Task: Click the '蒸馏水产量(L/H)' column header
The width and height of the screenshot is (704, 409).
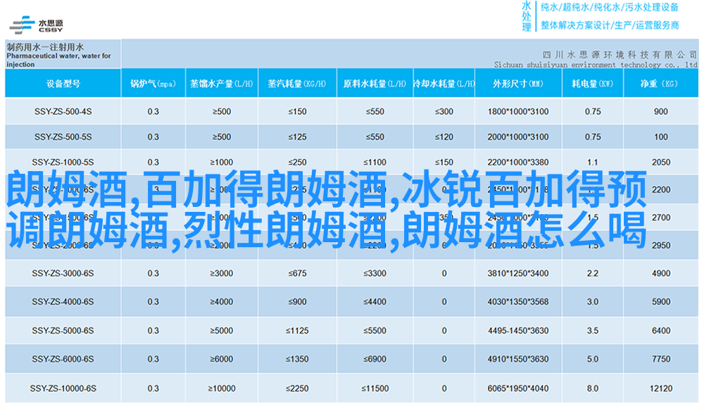Action: point(221,84)
